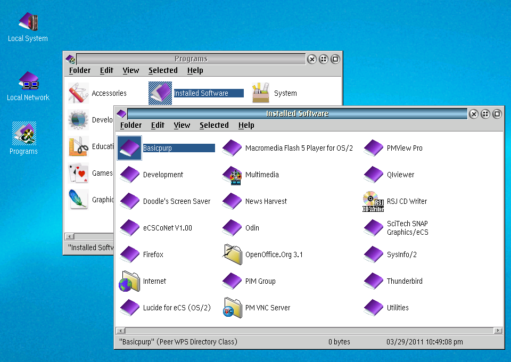511x362 pixels.
Task: Maximize the Installed Software window
Action: pyautogui.click(x=497, y=114)
